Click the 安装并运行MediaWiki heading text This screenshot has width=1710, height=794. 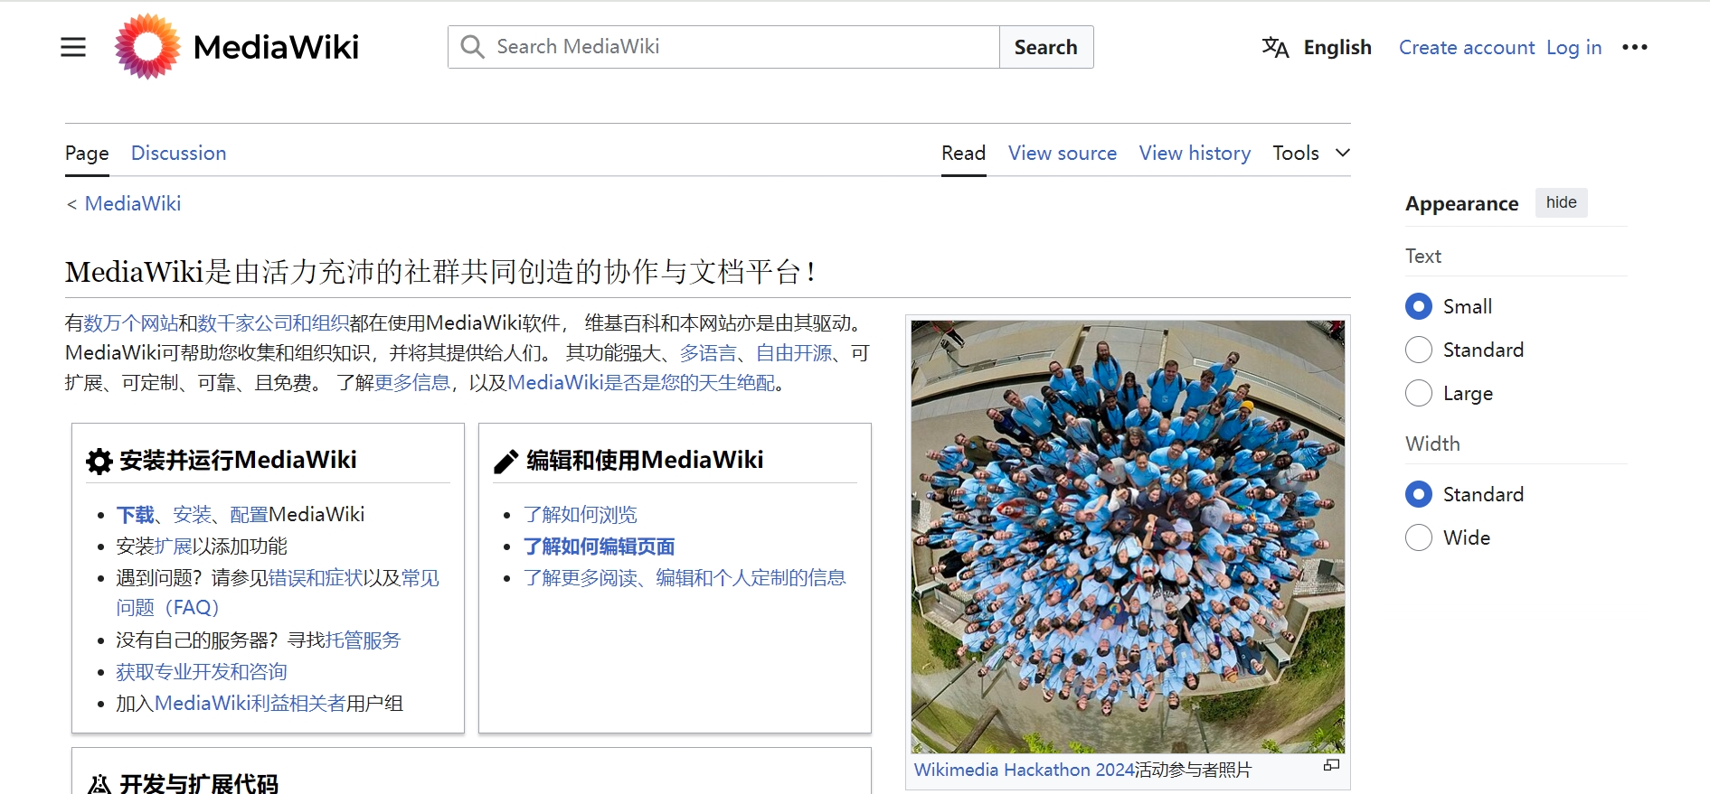click(238, 461)
